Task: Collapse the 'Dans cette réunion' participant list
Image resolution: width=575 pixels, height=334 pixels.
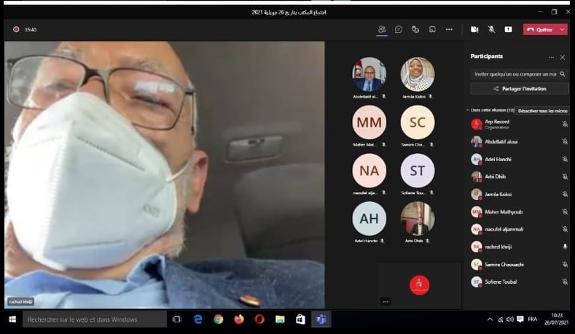Action: (467, 110)
